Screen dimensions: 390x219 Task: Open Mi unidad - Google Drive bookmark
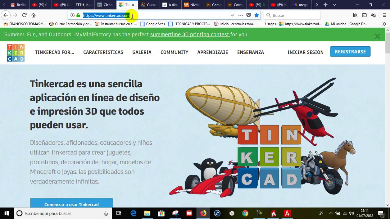click(346, 24)
